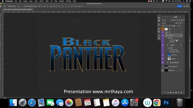This screenshot has height=108, width=193.
Task: Toggle visibility of Gradient Overlay effect
Action: 170,52
